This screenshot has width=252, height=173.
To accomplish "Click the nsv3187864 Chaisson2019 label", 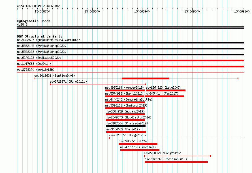I will coord(127,123).
